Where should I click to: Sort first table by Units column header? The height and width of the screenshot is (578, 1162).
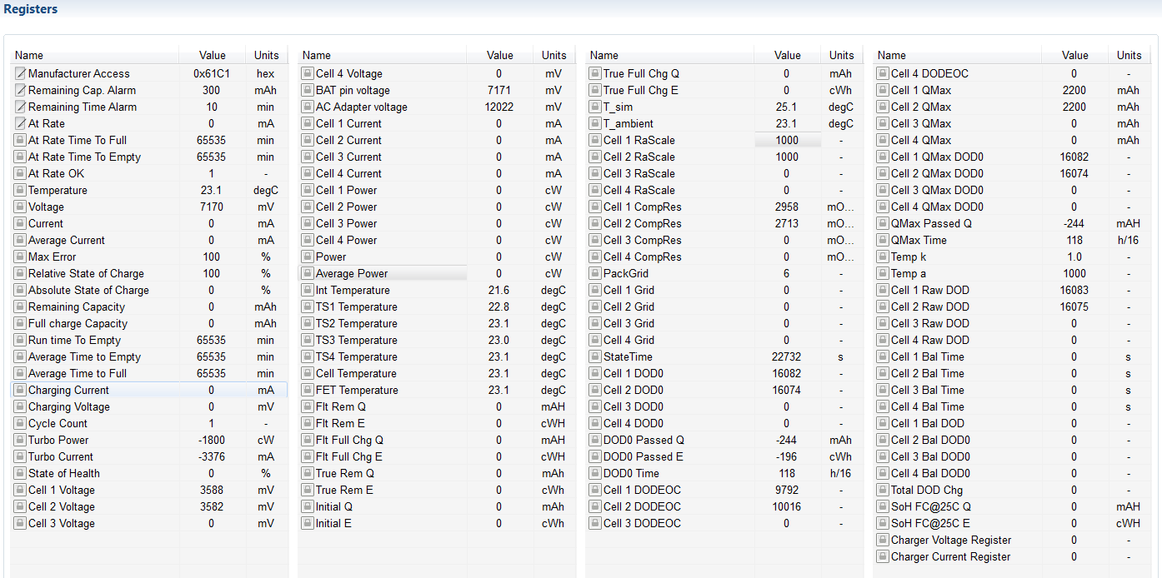[x=267, y=56]
